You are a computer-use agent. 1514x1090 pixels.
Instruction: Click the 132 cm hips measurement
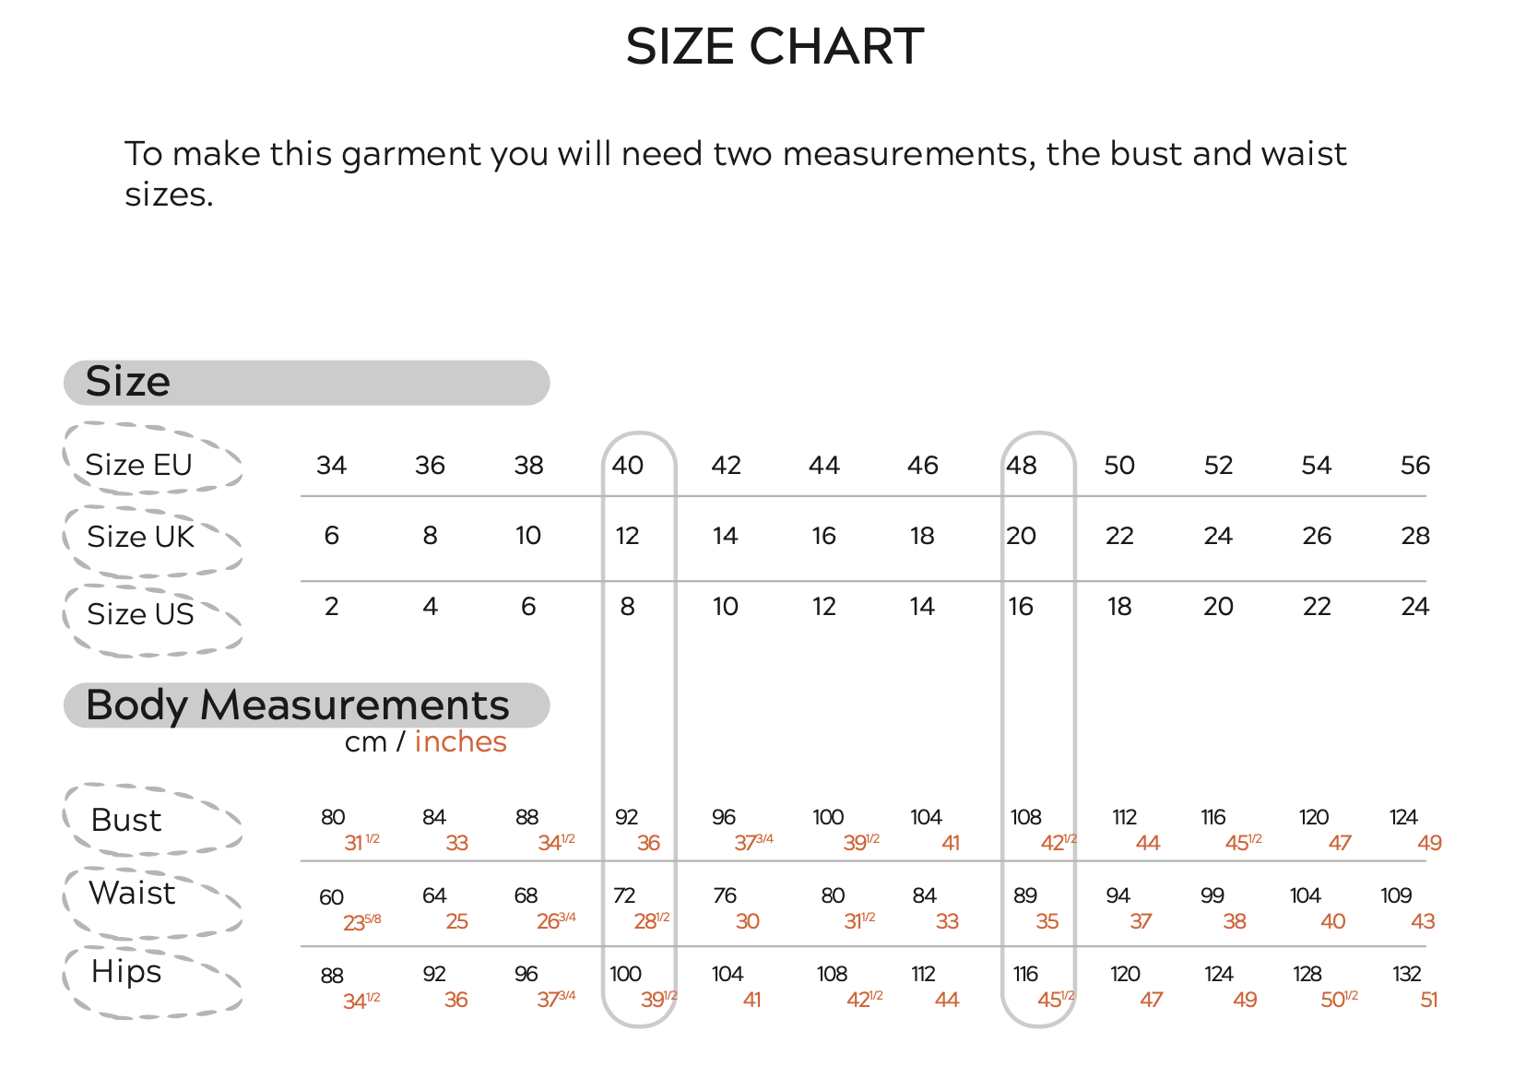tap(1406, 975)
